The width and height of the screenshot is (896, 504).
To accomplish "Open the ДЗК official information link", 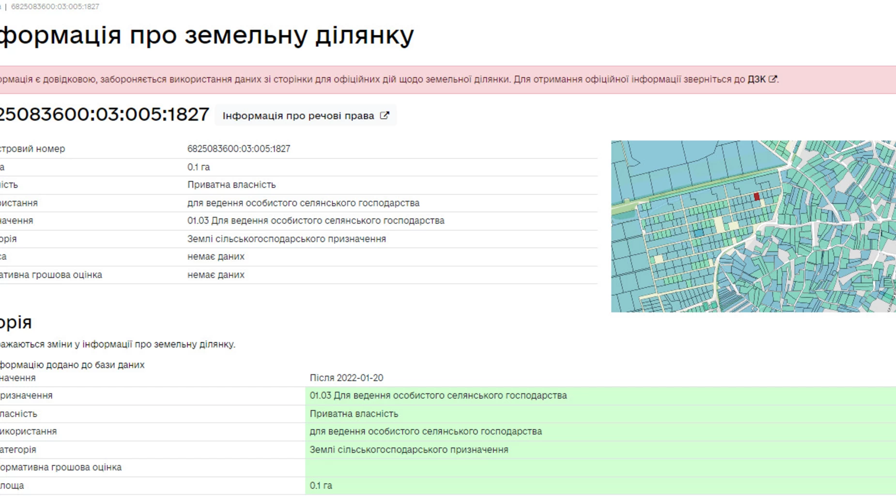I will (756, 79).
